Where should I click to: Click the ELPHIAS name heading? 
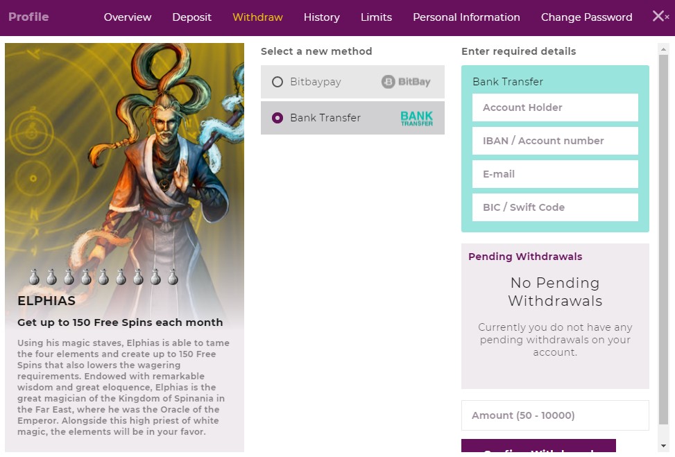[x=46, y=301]
